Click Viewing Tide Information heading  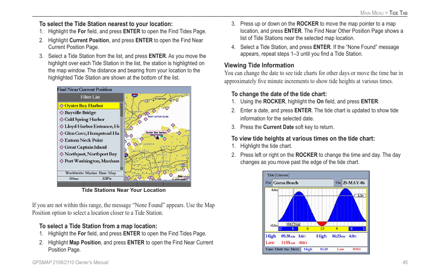pos(259,65)
